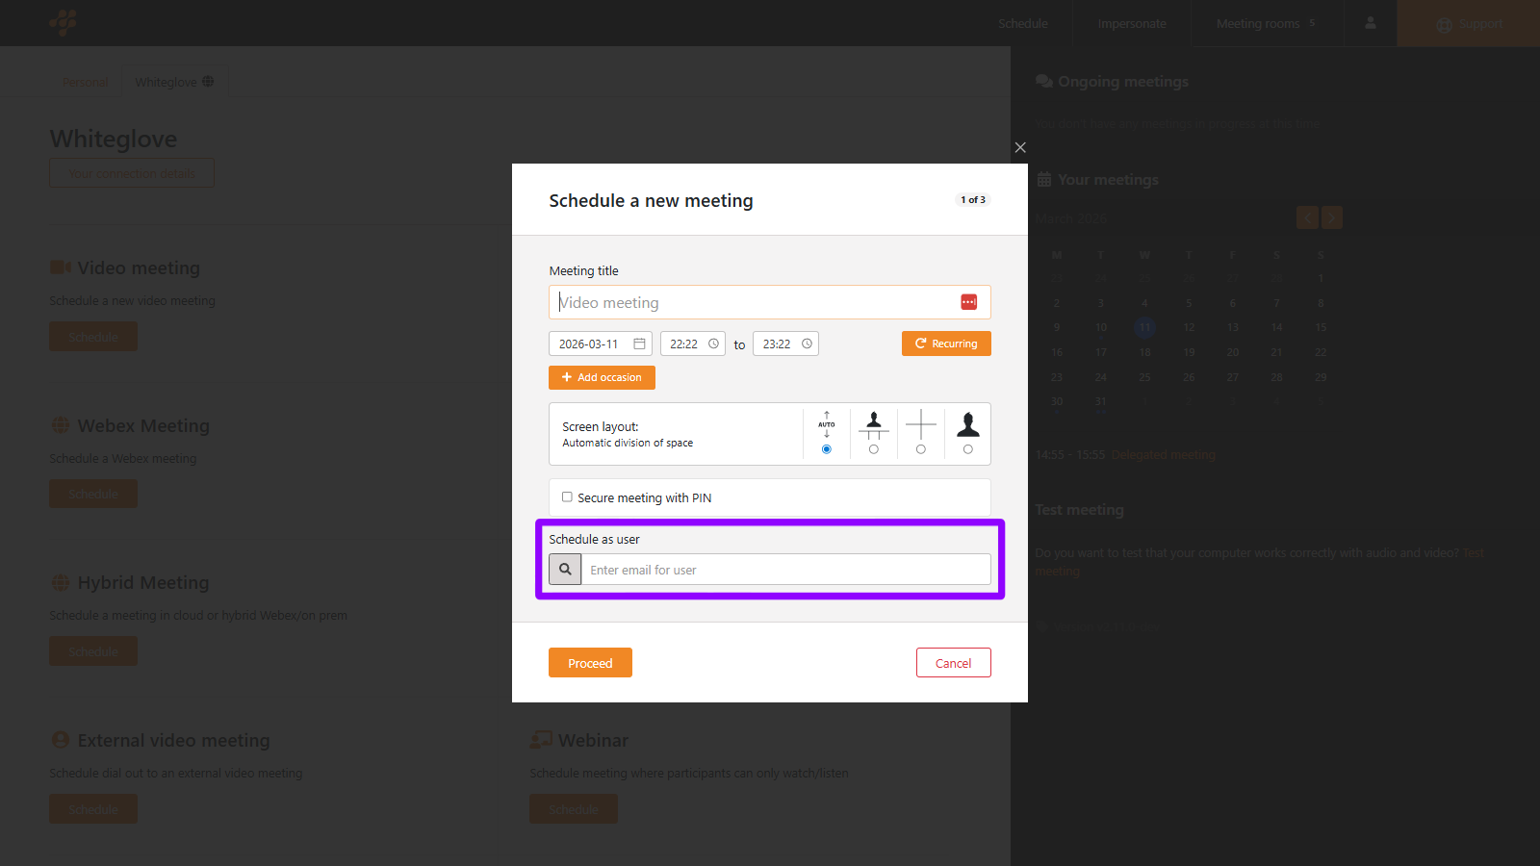This screenshot has height=866, width=1540.
Task: Click the search icon beside the user email field
Action: pos(565,570)
